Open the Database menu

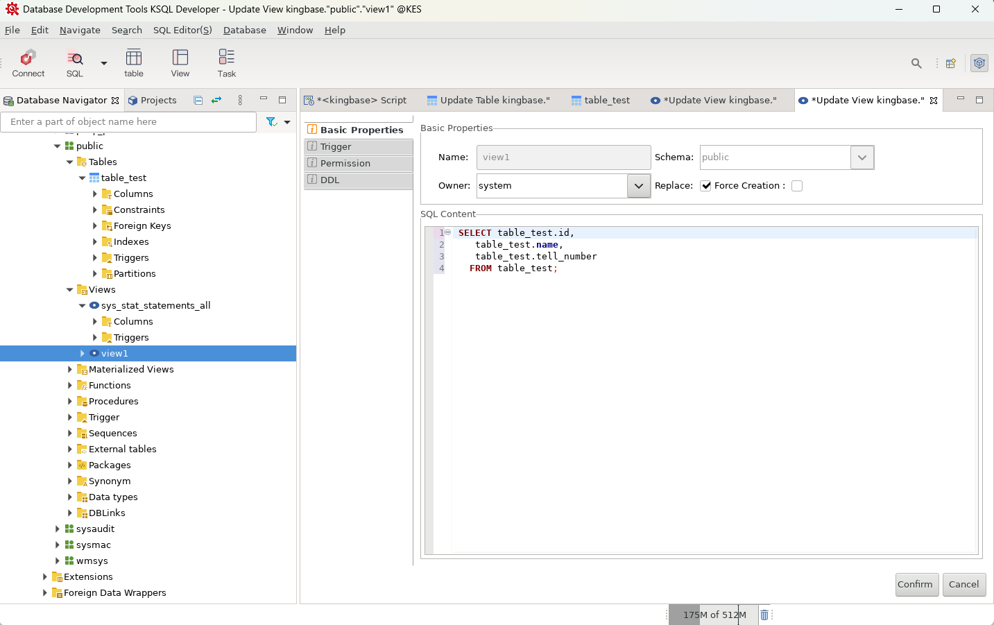[x=244, y=30]
